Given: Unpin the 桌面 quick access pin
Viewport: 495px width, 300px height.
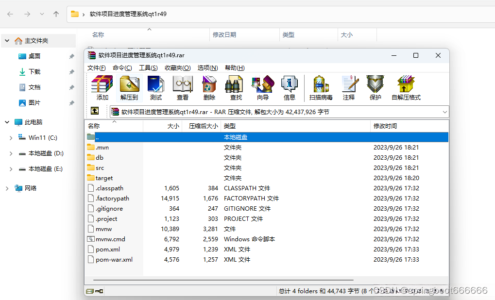Looking at the screenshot, I should 72,56.
